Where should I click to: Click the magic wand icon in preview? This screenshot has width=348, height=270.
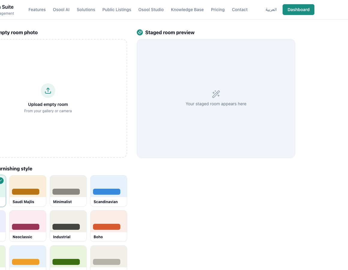click(216, 94)
